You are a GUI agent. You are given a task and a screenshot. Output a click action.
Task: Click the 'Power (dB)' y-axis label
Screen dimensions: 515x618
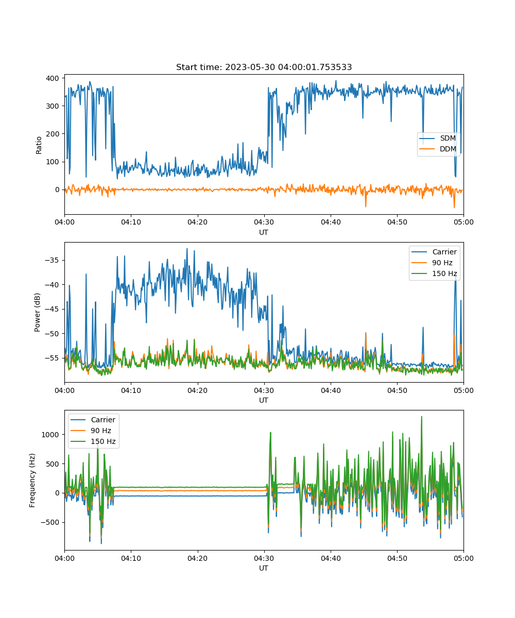38,312
